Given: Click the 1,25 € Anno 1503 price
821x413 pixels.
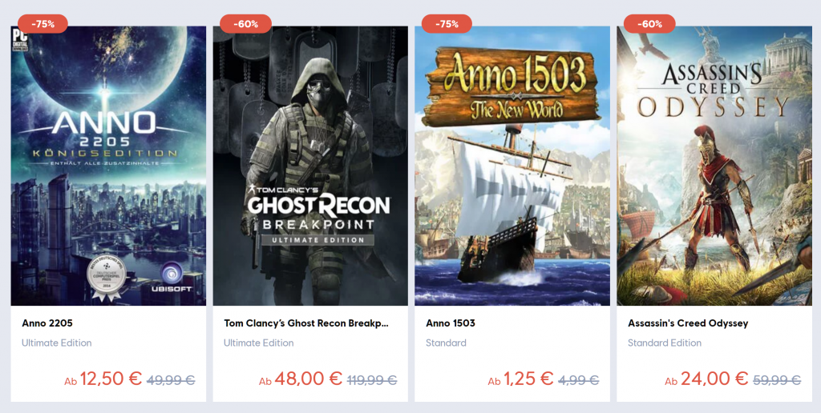Looking at the screenshot, I should (x=529, y=379).
